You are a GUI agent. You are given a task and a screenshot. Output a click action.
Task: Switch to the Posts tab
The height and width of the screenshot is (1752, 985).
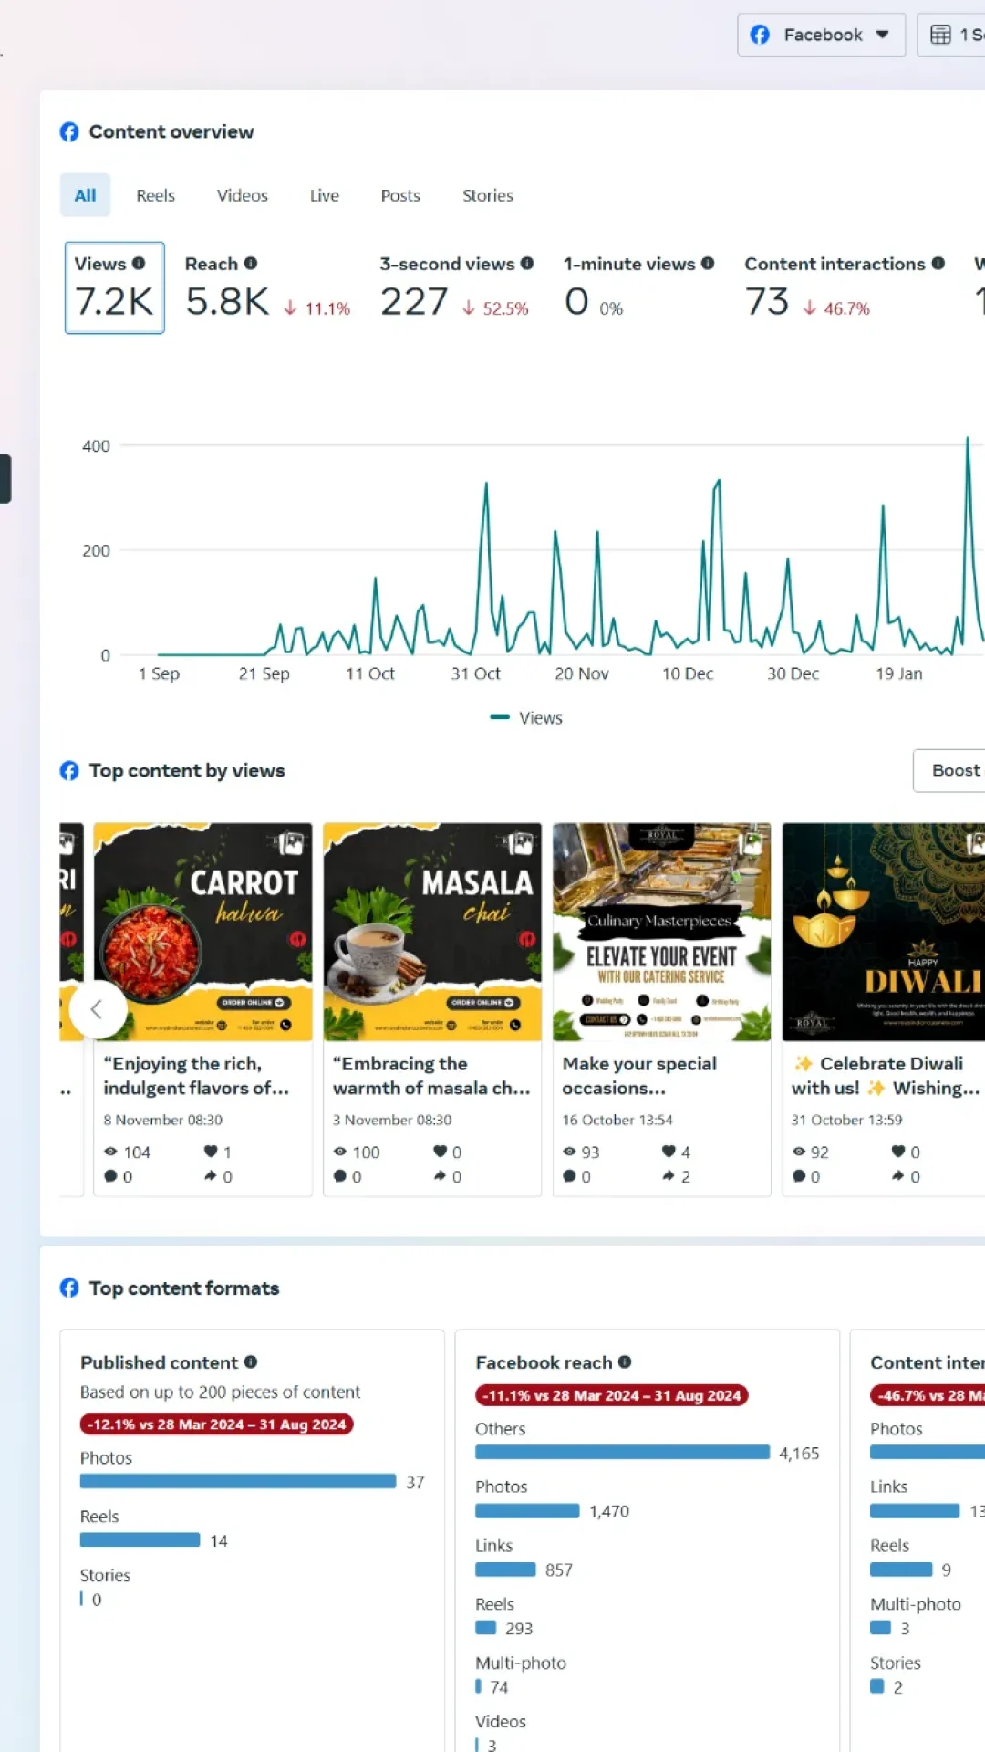(400, 195)
